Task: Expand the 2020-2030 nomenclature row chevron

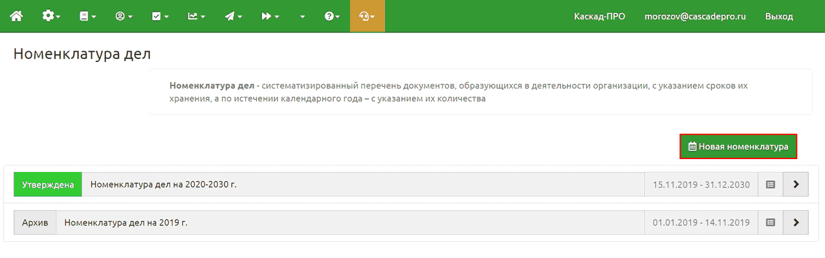Action: tap(796, 184)
